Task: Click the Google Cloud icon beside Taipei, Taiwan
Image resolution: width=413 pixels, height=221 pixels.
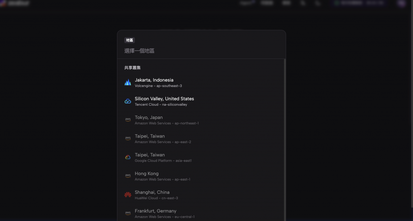Action: tap(128, 157)
